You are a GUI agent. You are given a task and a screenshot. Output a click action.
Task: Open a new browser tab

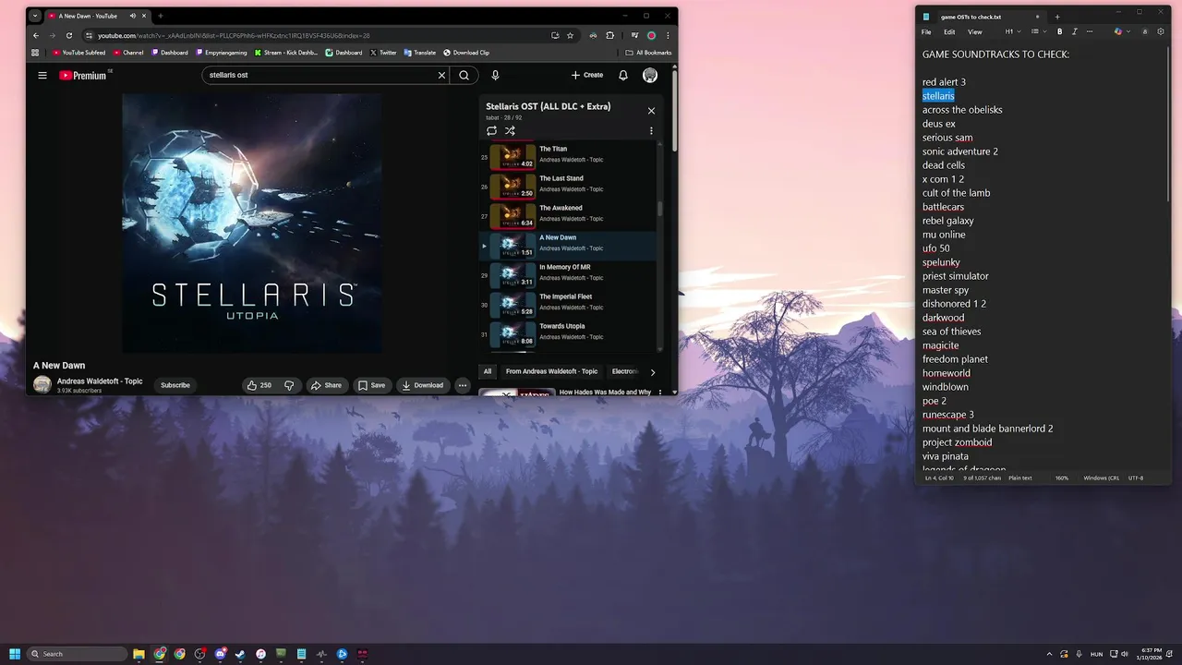(160, 16)
